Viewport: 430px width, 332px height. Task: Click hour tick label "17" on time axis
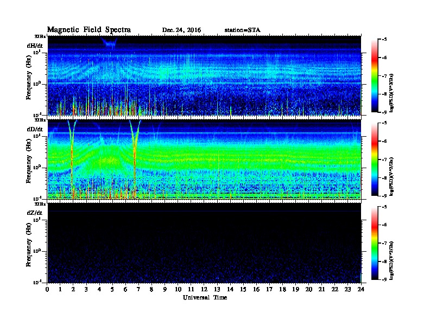point(269,289)
